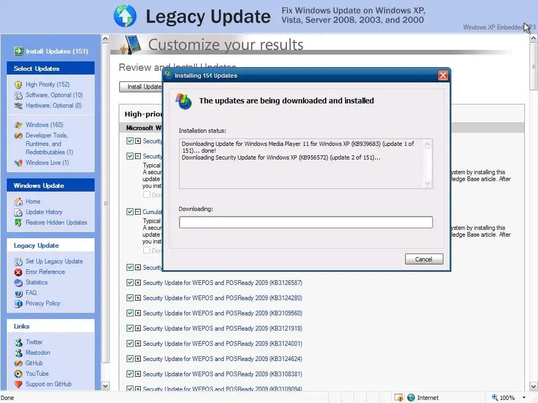Expand details for KB3109560 update
Screen dimensions: 538x403
point(138,313)
